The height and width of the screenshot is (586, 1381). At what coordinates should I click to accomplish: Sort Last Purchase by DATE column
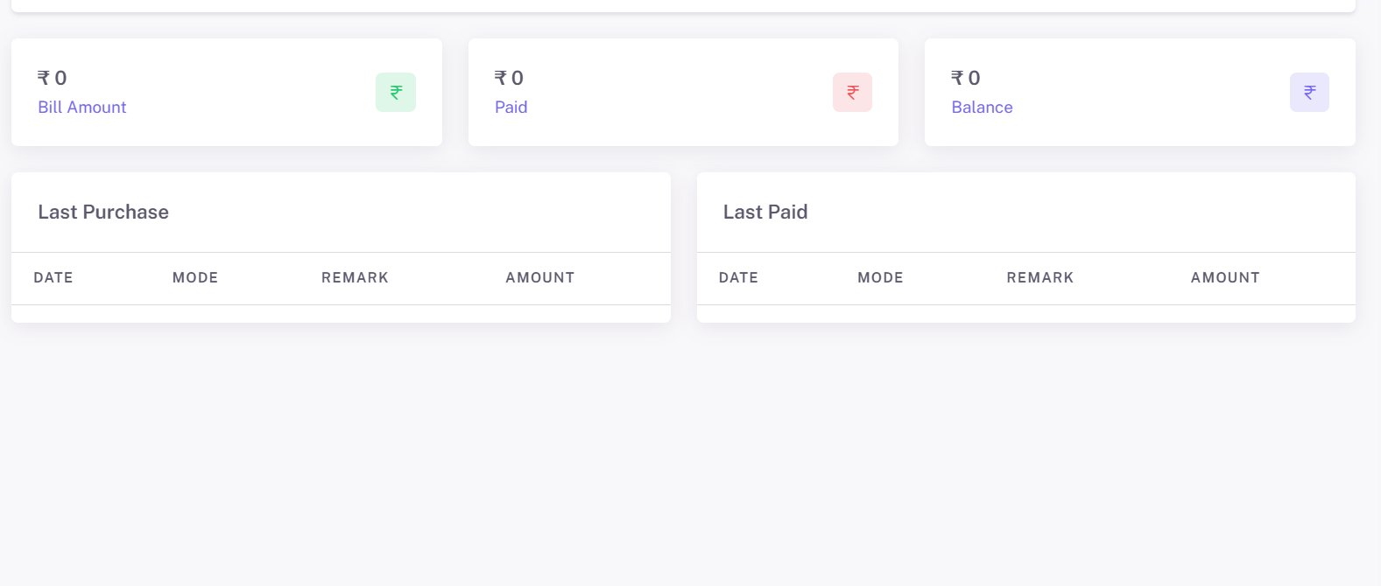click(53, 277)
